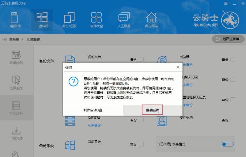The image size is (246, 157).
Task: Click 从未备份 link under C盘文档
Action: coord(94,125)
